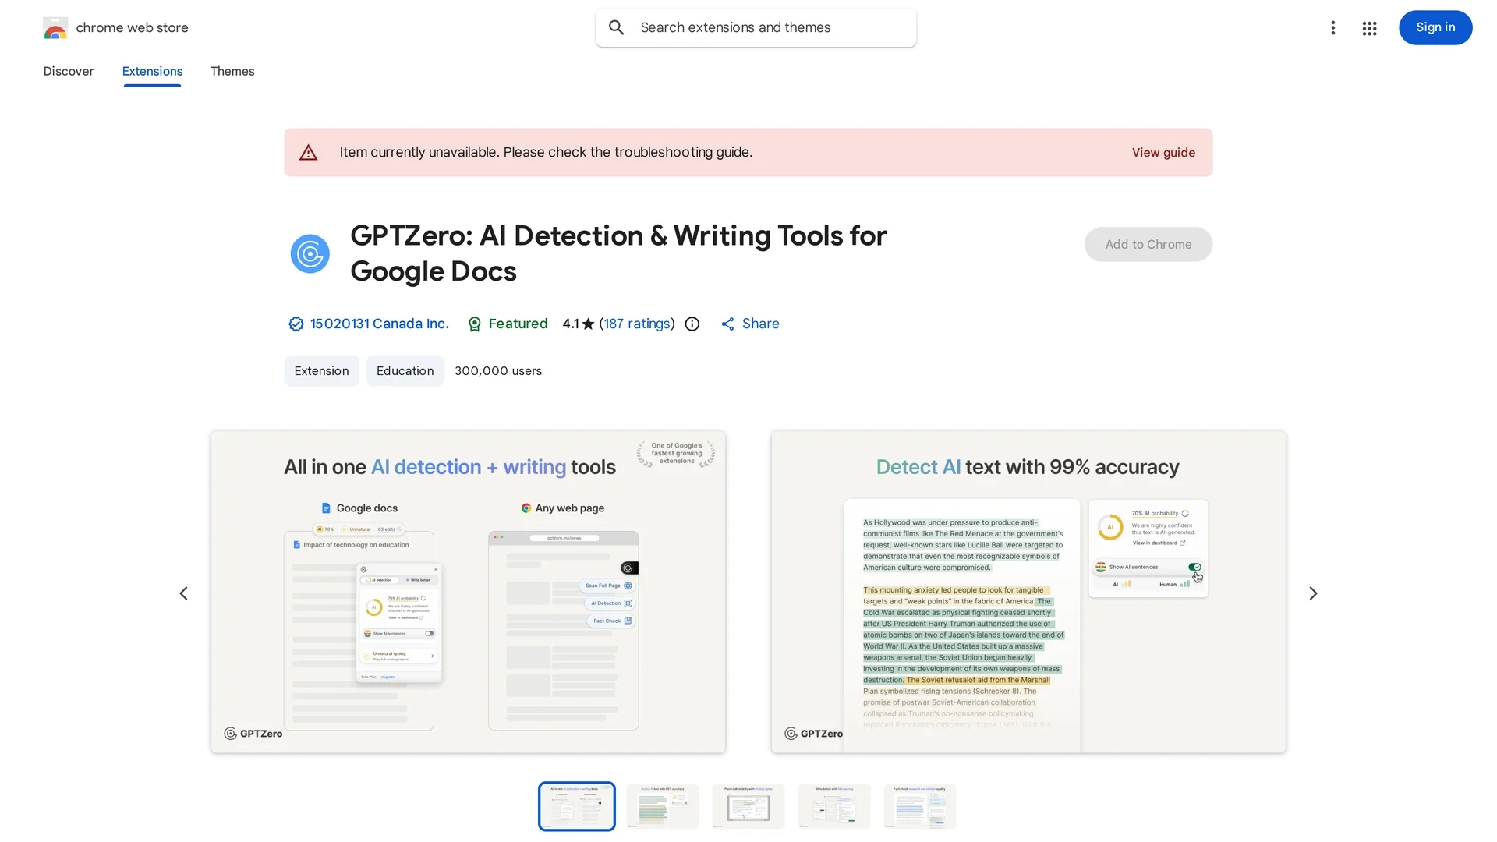Click the Education category chip

405,371
